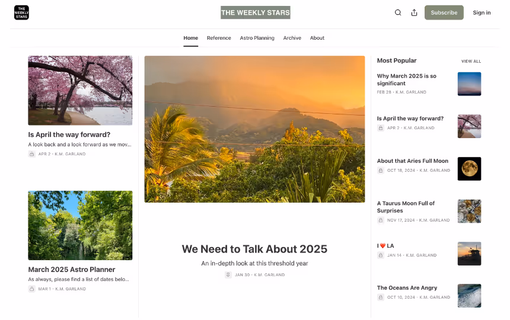
Task: Click The Weekly Stars logo icon
Action: click(21, 12)
